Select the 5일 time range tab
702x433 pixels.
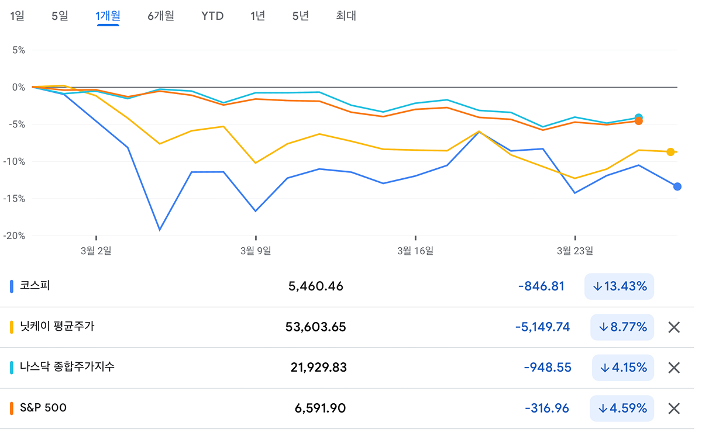coord(60,16)
